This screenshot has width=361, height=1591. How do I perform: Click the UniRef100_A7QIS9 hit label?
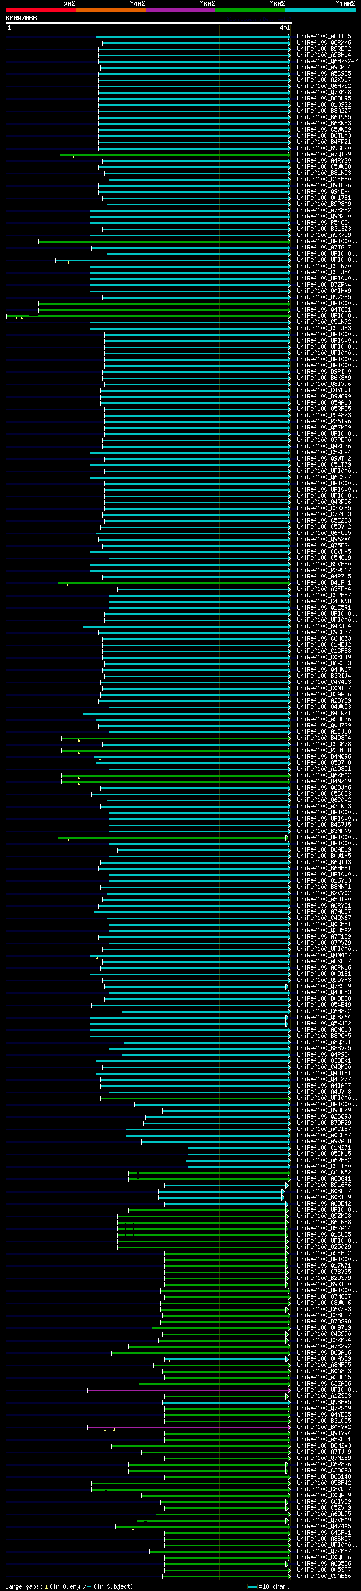point(324,155)
